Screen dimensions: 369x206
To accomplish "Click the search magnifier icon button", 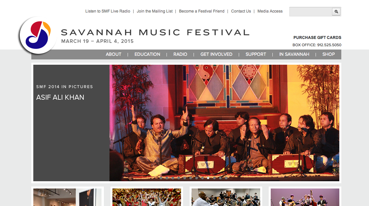I will pos(336,12).
